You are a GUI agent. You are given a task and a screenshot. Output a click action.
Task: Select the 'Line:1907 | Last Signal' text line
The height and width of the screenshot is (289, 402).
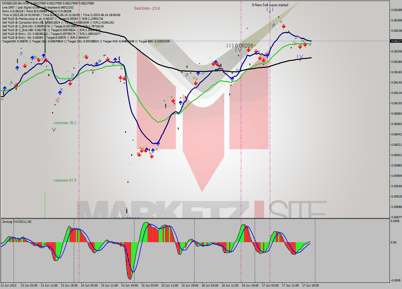38,7
